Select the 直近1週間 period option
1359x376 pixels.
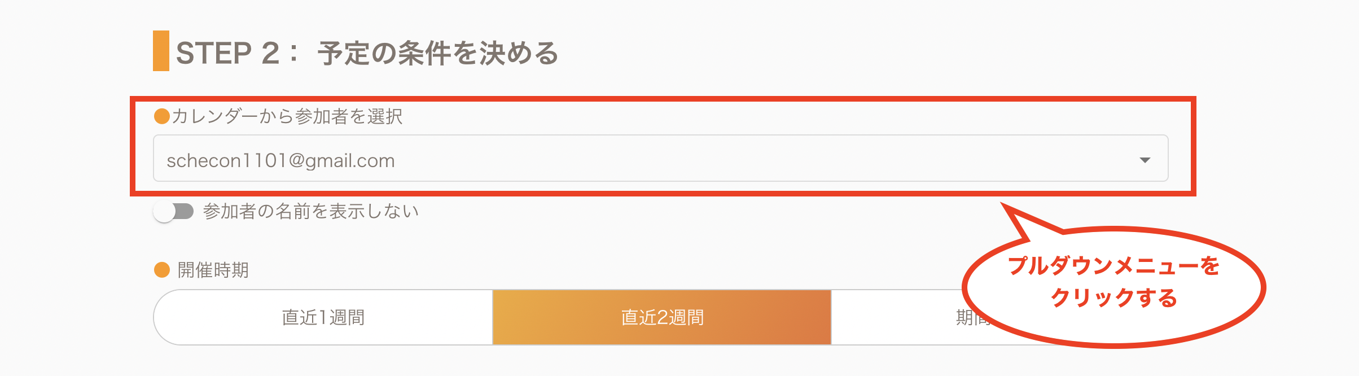pos(323,317)
